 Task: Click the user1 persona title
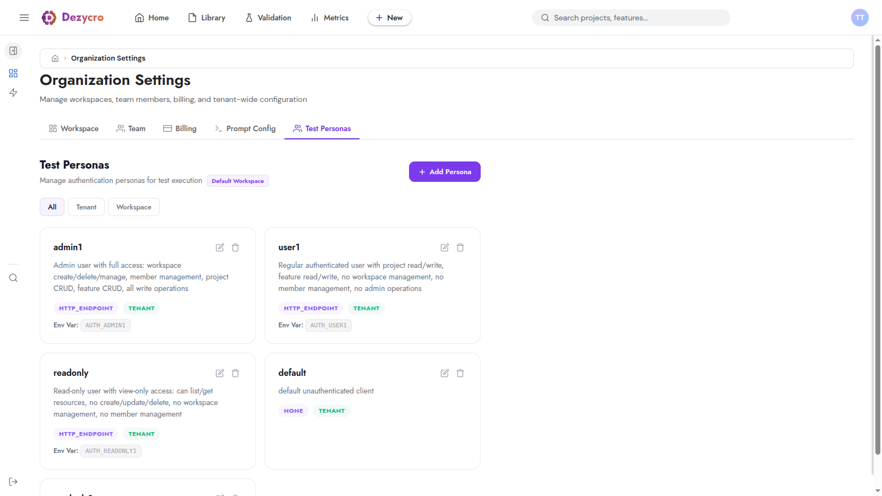tap(289, 247)
